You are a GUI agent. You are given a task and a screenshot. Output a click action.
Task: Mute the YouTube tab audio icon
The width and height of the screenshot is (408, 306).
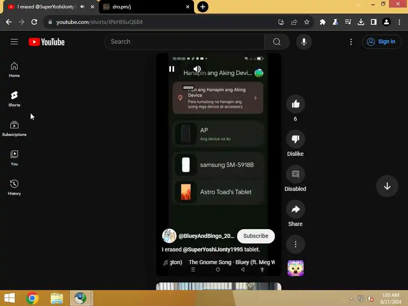(82, 7)
